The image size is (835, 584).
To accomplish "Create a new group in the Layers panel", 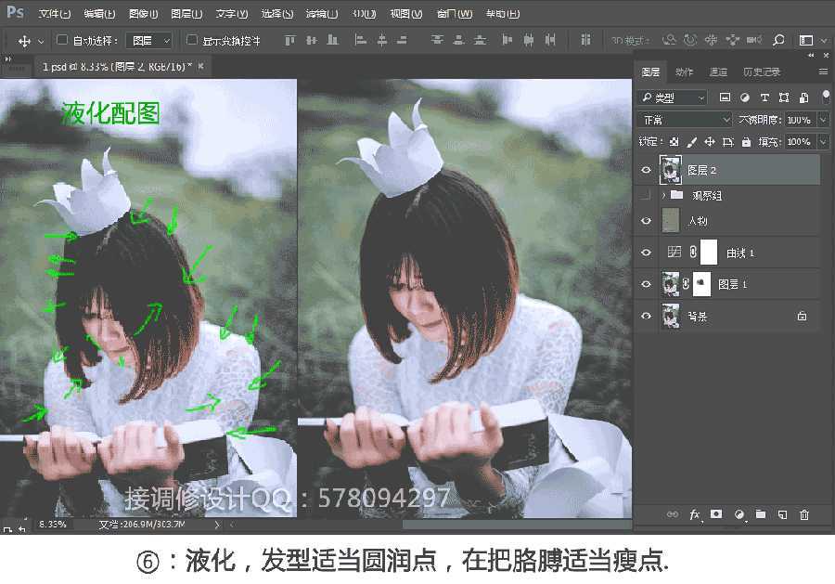I will point(762,513).
